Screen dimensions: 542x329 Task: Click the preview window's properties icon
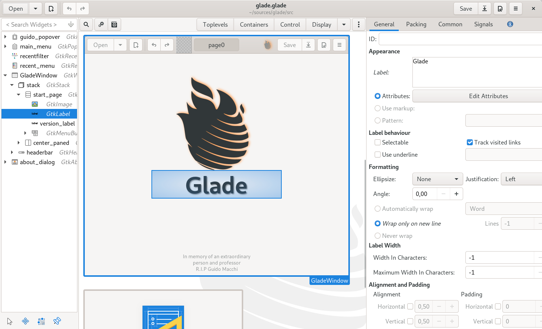[324, 45]
